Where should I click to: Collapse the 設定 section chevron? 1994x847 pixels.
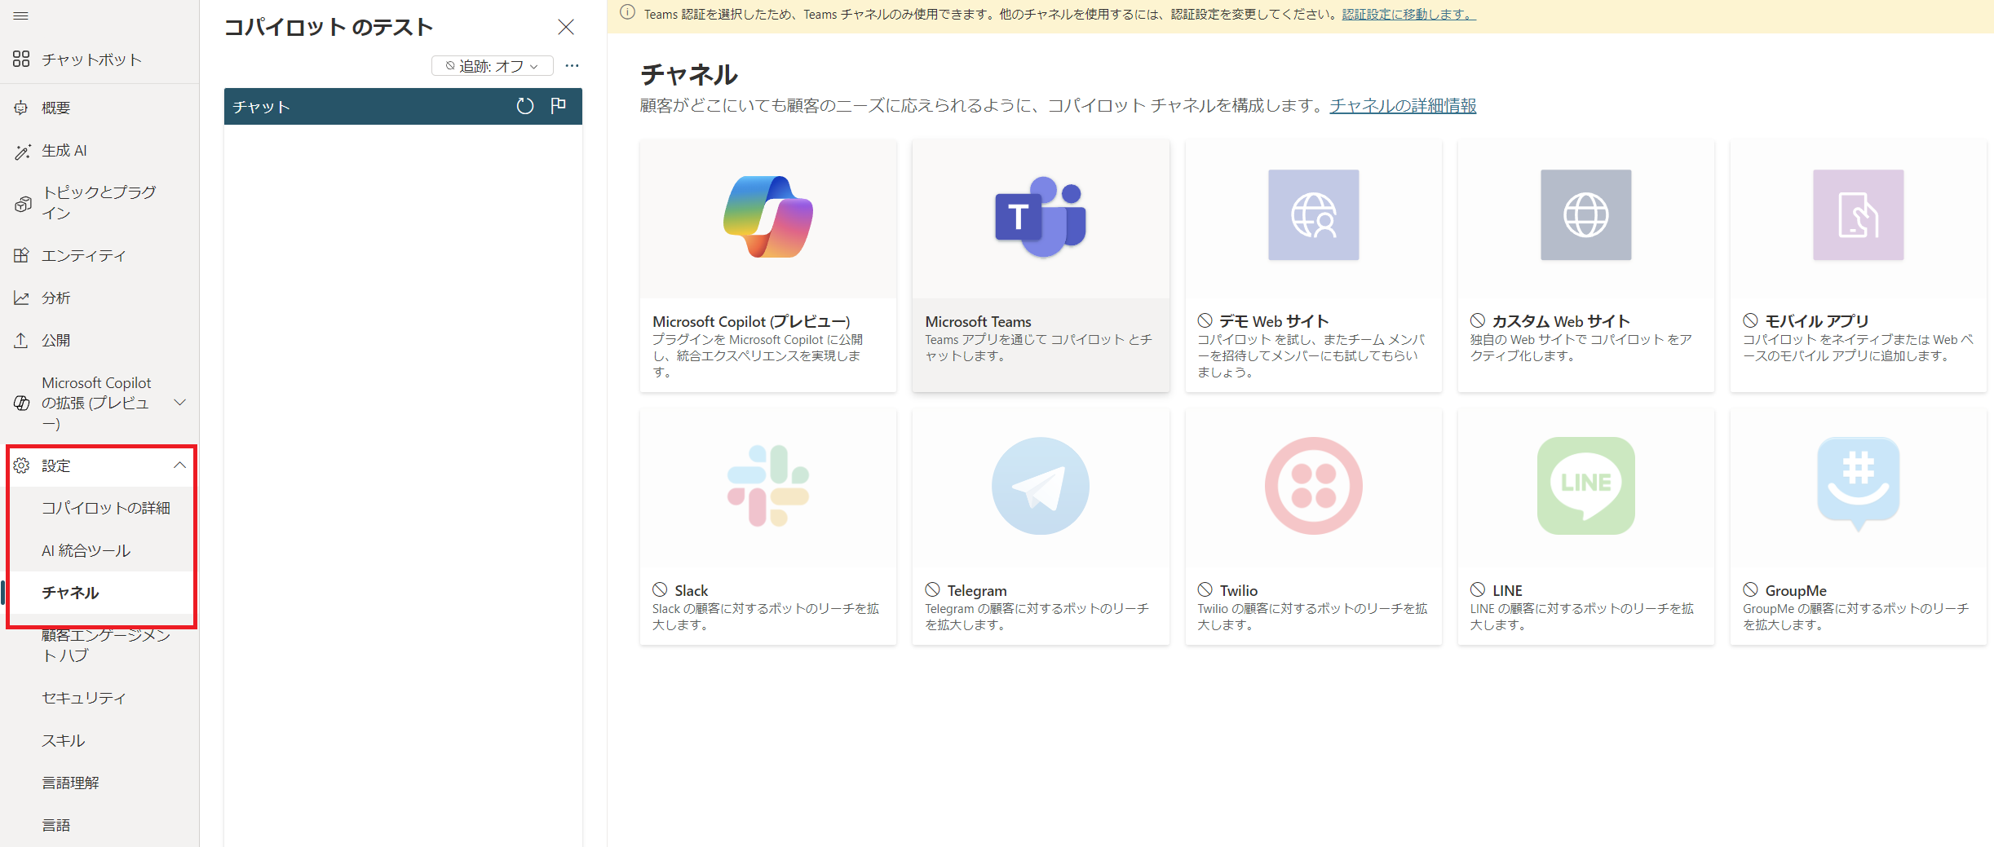[180, 465]
